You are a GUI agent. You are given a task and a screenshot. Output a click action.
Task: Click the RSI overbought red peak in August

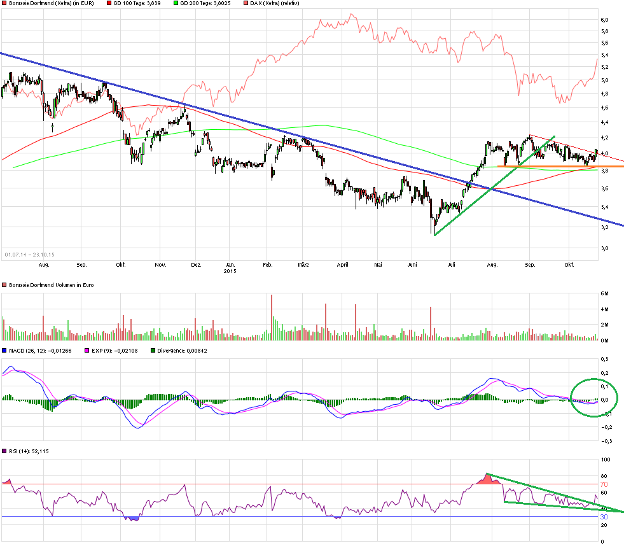(487, 479)
